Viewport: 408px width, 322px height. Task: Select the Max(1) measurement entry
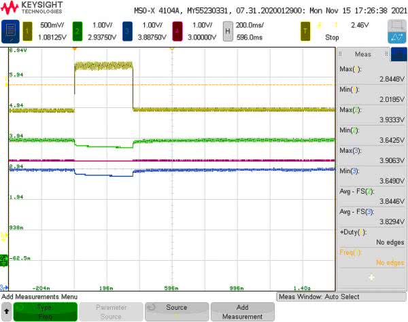(x=371, y=73)
